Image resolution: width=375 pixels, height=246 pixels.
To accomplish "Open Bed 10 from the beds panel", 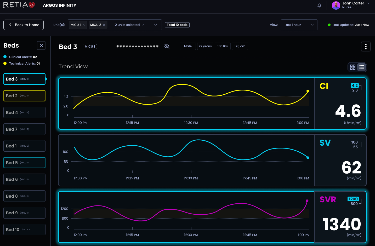I will [x=24, y=229].
